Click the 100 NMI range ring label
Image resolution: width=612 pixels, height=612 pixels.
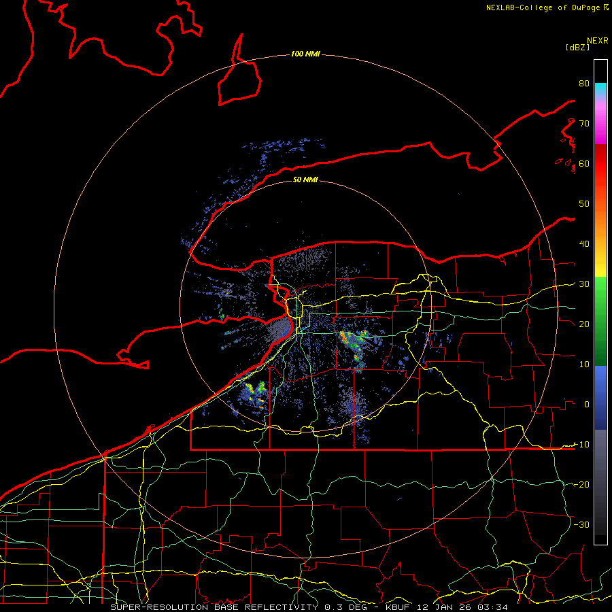coord(305,54)
